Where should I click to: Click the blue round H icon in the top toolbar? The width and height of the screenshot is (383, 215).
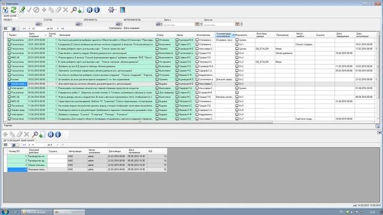90,10
